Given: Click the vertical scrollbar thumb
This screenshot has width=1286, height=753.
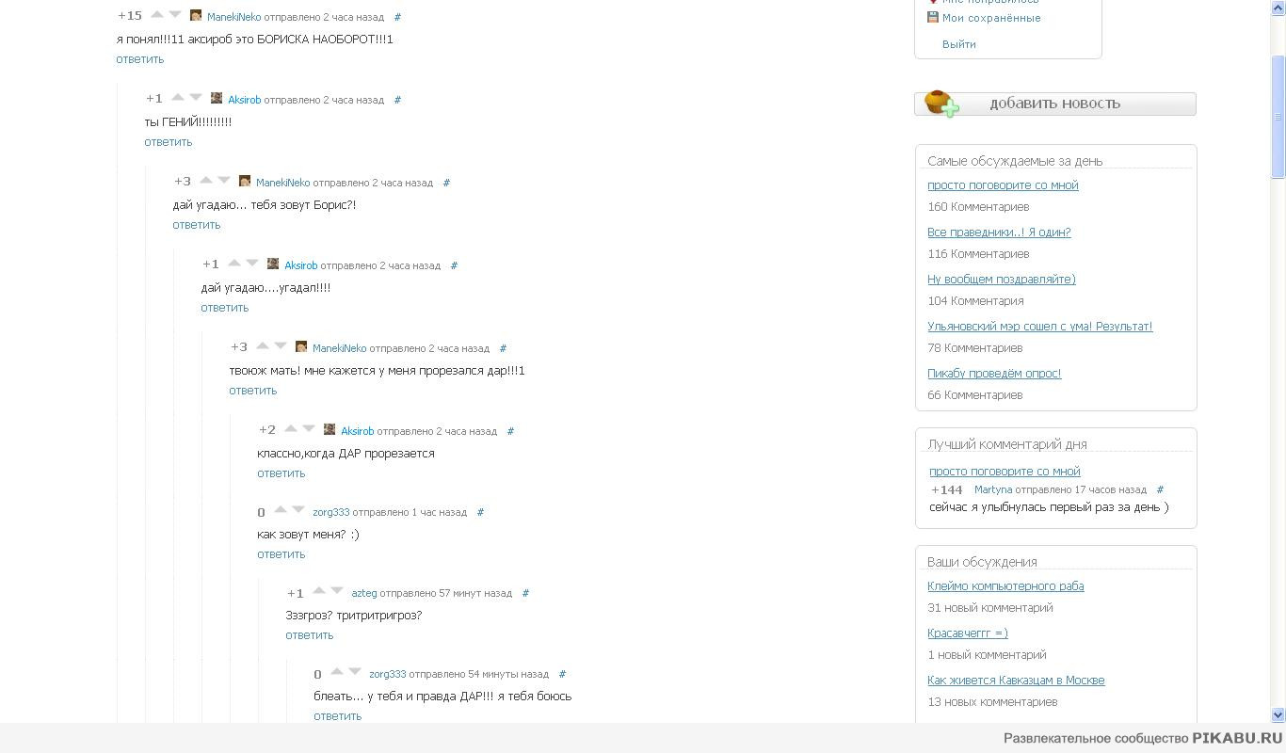Looking at the screenshot, I should (1278, 117).
